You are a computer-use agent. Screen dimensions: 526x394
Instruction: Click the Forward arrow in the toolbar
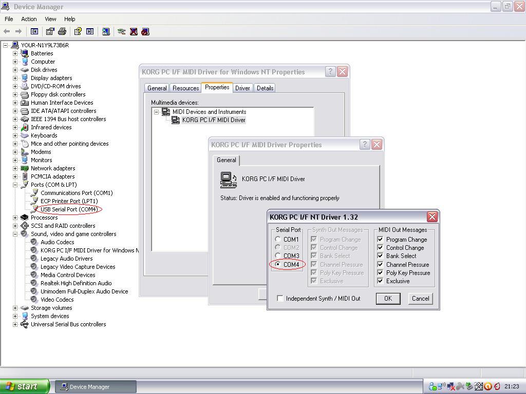[18, 31]
